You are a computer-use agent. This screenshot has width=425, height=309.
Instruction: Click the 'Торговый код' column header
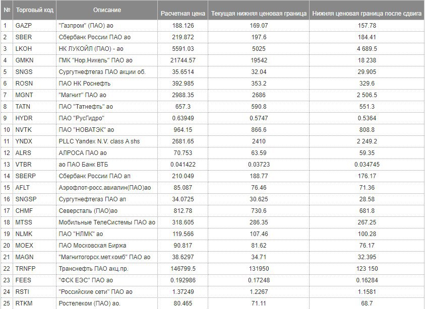(34, 10)
